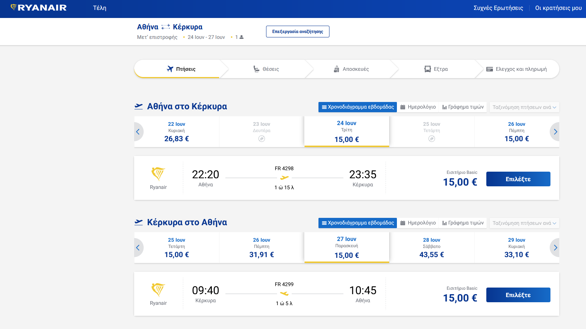The width and height of the screenshot is (586, 329).
Task: Click plane icon under FR 4299
Action: [x=284, y=294]
